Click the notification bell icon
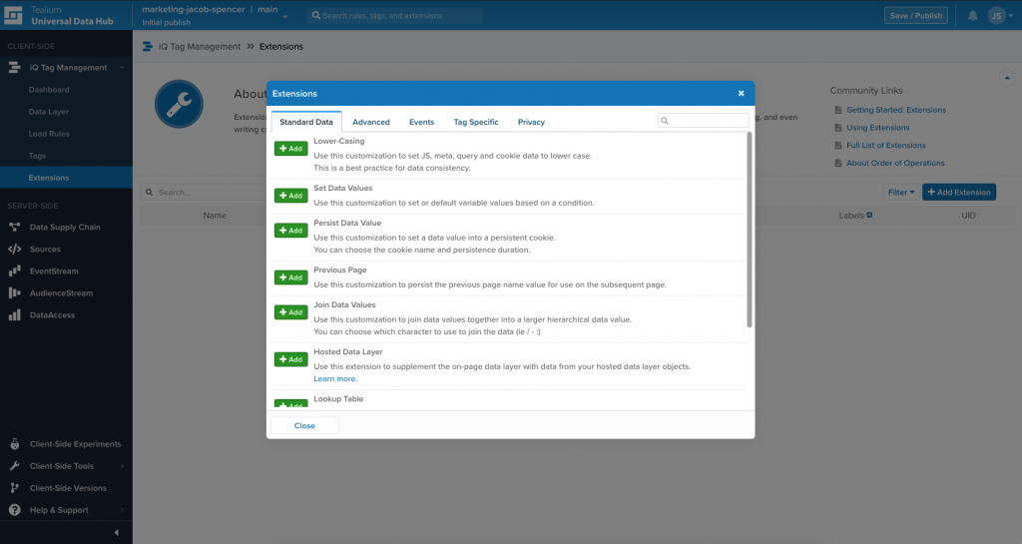The image size is (1022, 544). click(973, 15)
